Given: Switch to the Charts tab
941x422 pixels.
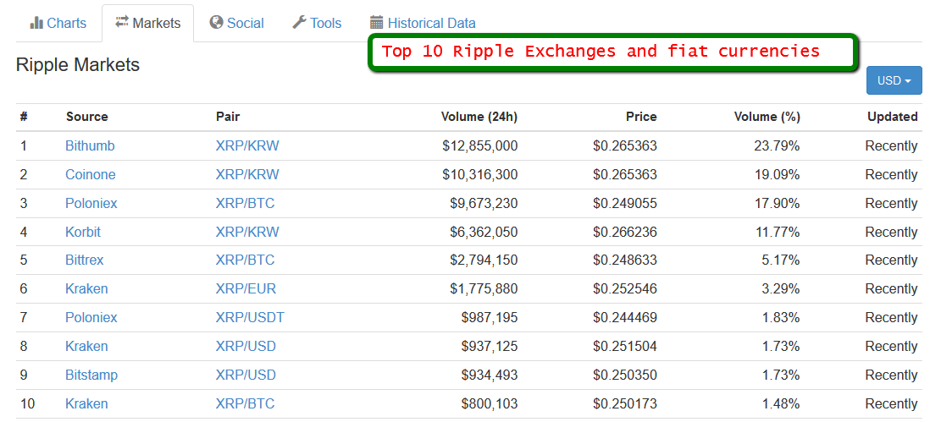Looking at the screenshot, I should tap(66, 23).
